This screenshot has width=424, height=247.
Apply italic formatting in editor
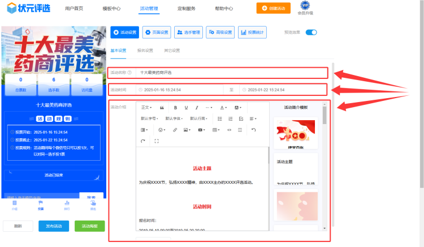(x=197, y=108)
